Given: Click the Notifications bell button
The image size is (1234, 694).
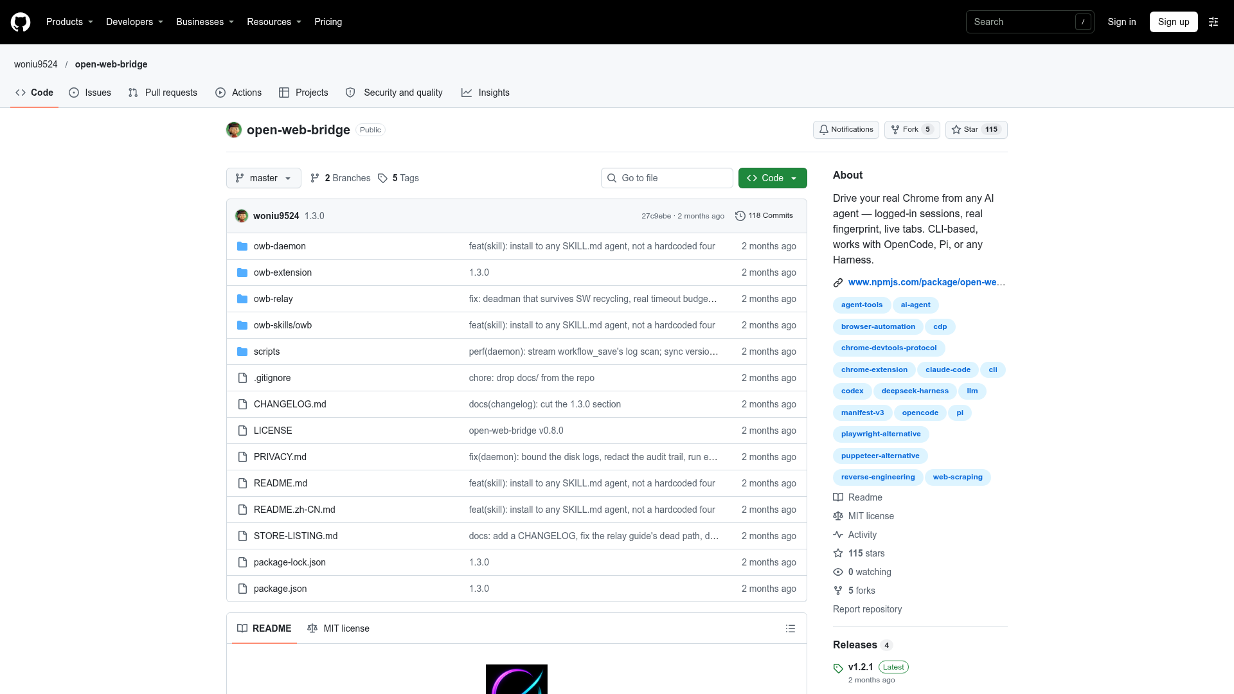Looking at the screenshot, I should (x=846, y=130).
